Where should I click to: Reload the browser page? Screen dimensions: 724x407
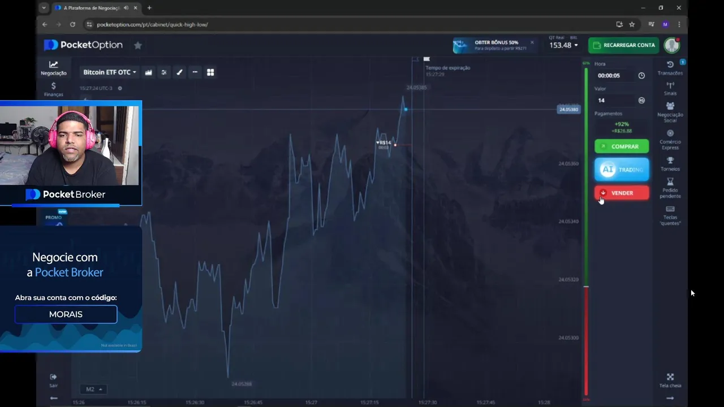click(72, 24)
